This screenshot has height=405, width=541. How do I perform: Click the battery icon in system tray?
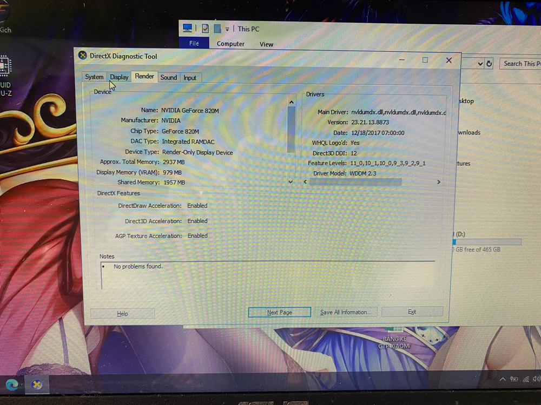coord(514,379)
